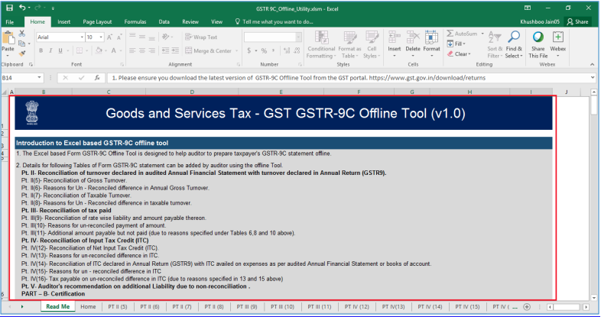Open Sort & Filter menu
The image size is (601, 317).
tap(495, 45)
